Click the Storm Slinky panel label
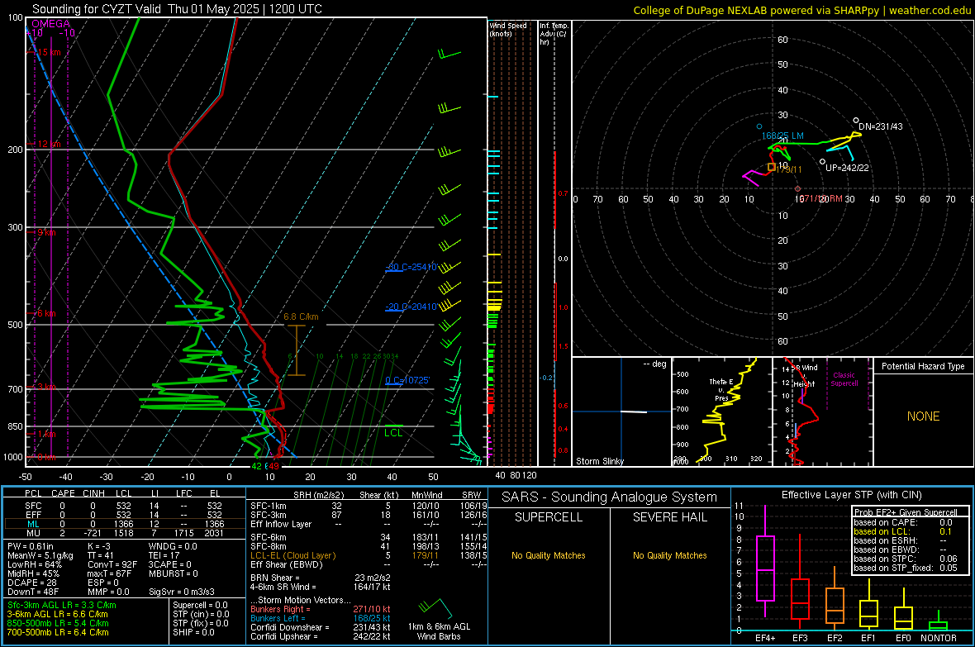The image size is (975, 647). pos(599,461)
